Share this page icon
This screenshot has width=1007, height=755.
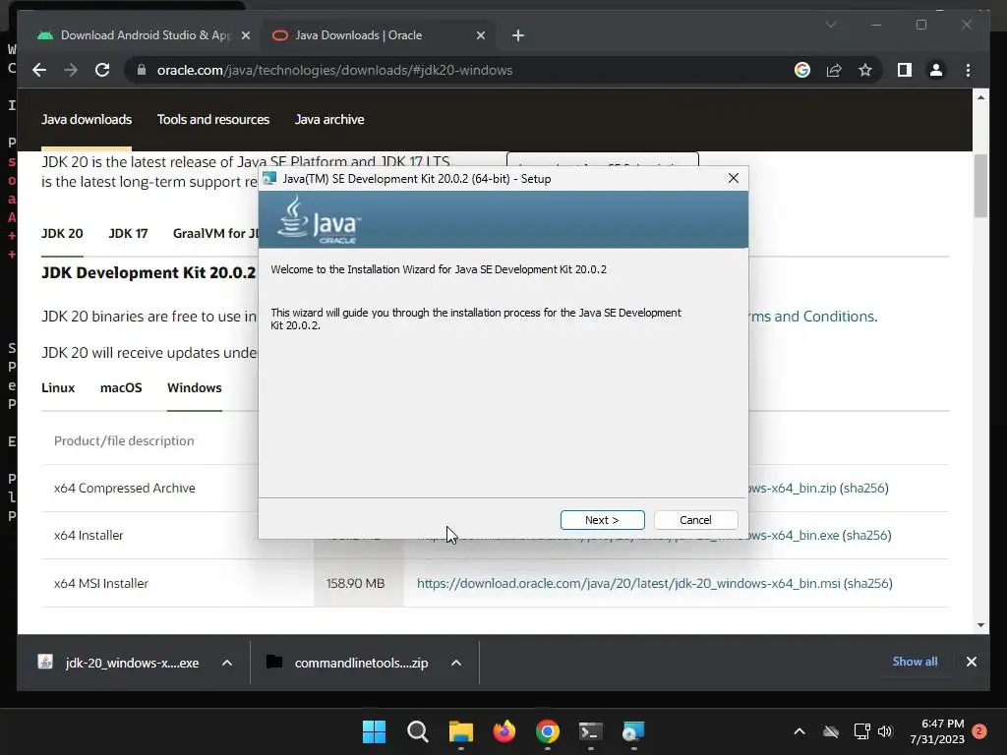pyautogui.click(x=834, y=70)
